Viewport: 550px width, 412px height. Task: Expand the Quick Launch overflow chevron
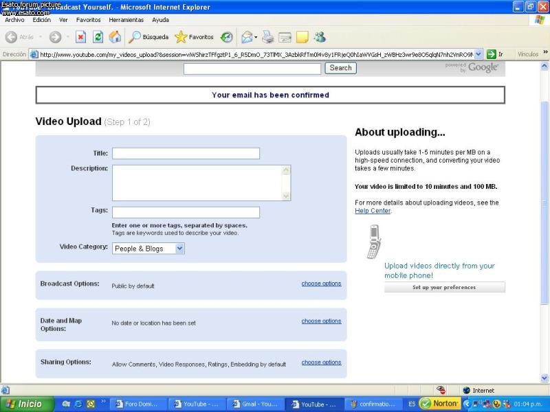point(103,402)
